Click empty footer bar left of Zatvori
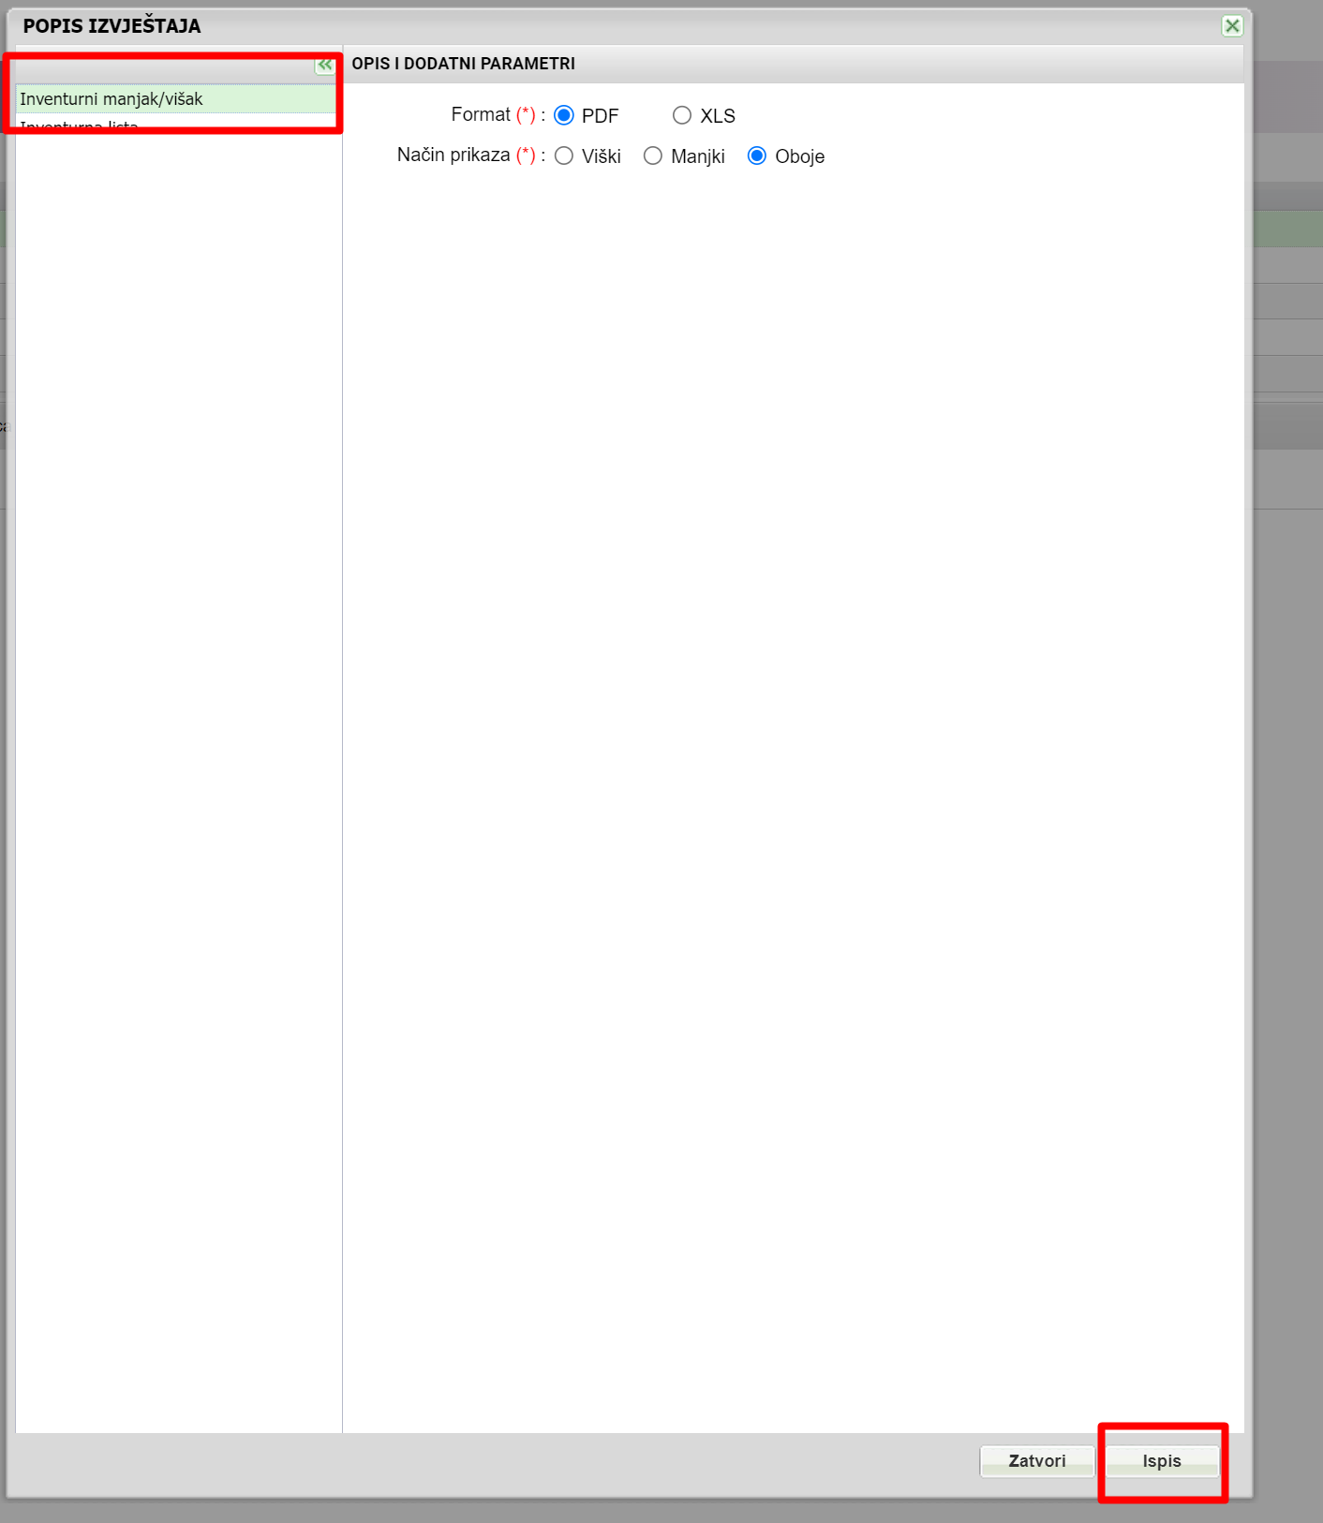The height and width of the screenshot is (1523, 1323). pyautogui.click(x=487, y=1462)
